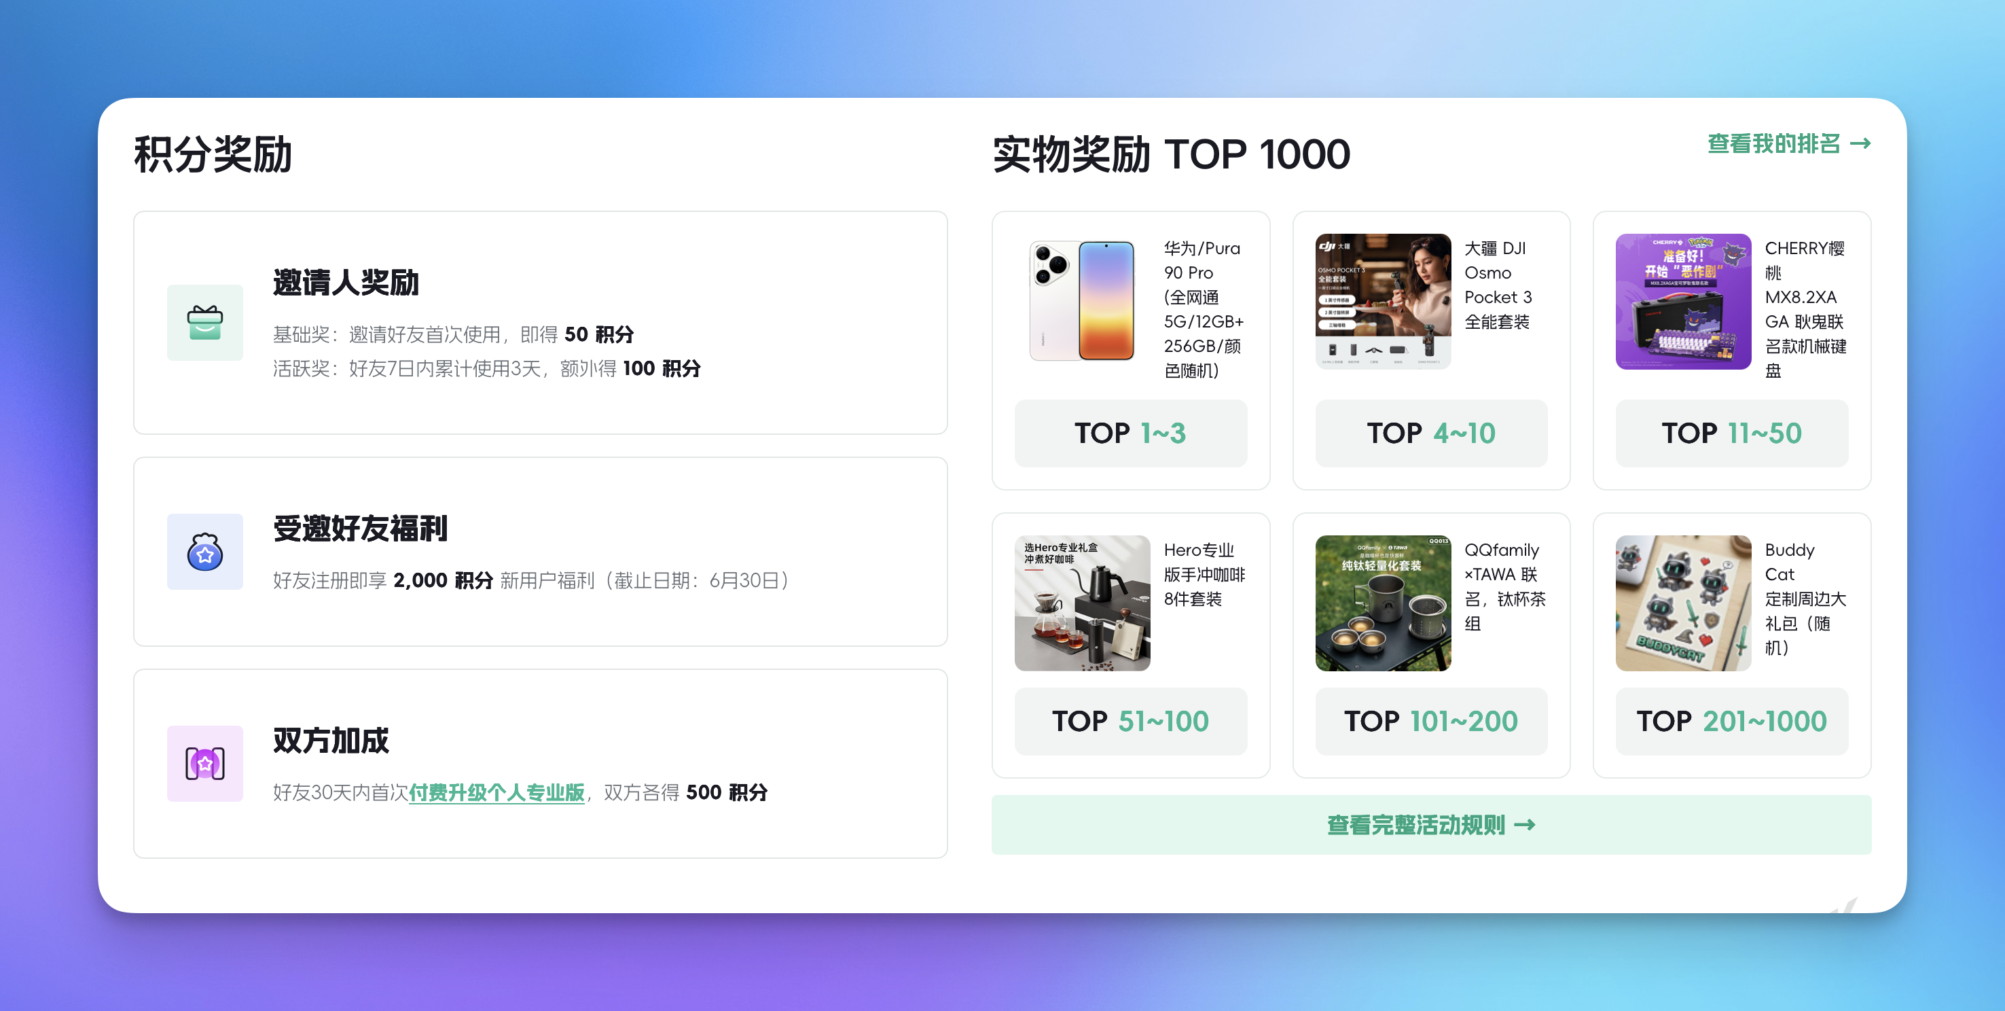The image size is (2005, 1011).
Task: Click the 双方各得 500 积分 text
Action: (x=686, y=792)
